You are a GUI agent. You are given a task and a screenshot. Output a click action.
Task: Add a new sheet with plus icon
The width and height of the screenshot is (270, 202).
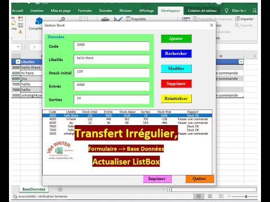pyautogui.click(x=60, y=189)
